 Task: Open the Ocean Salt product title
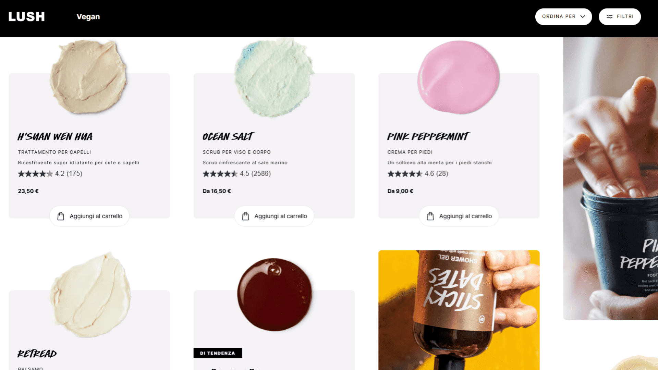pyautogui.click(x=228, y=136)
